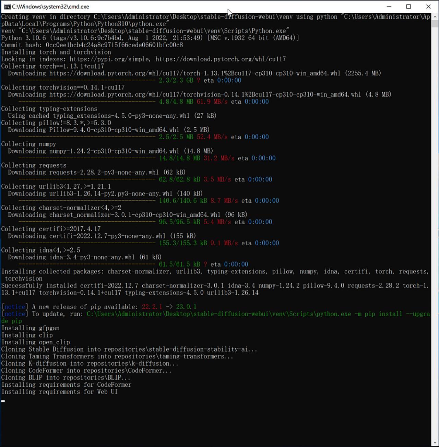
Task: Click the 'Cloning BLIP' line
Action: point(66,378)
